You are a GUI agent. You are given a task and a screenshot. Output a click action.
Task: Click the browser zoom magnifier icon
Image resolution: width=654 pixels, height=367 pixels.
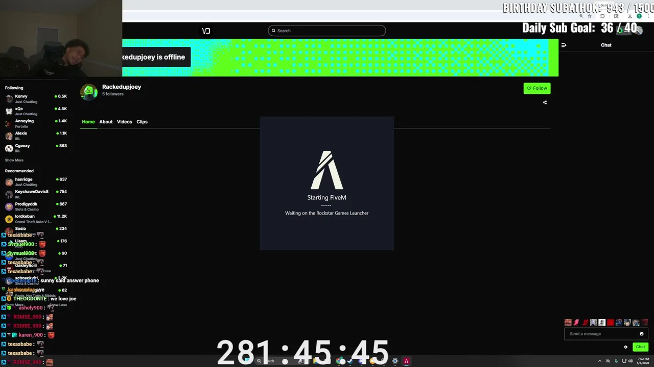click(581, 16)
